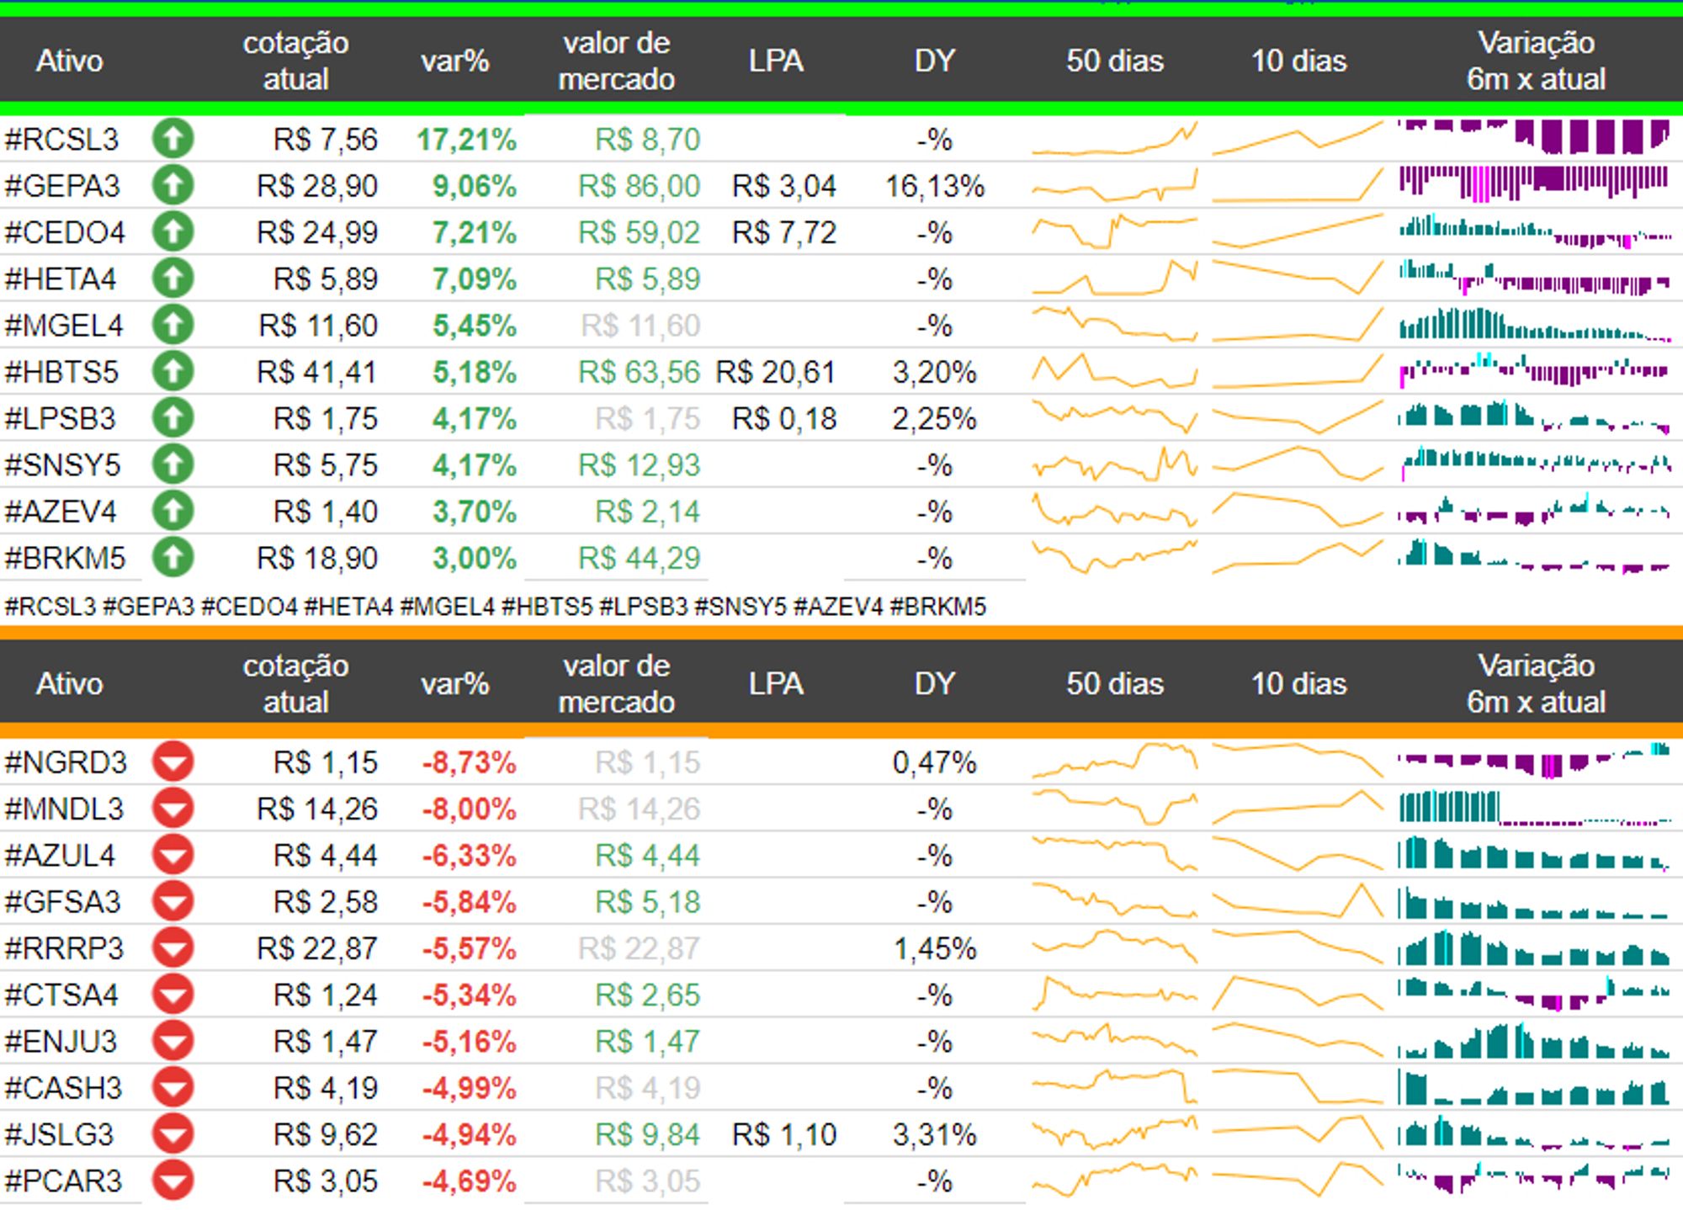Click the red down arrow next to #PCAR3
The height and width of the screenshot is (1210, 1683).
tap(173, 1181)
